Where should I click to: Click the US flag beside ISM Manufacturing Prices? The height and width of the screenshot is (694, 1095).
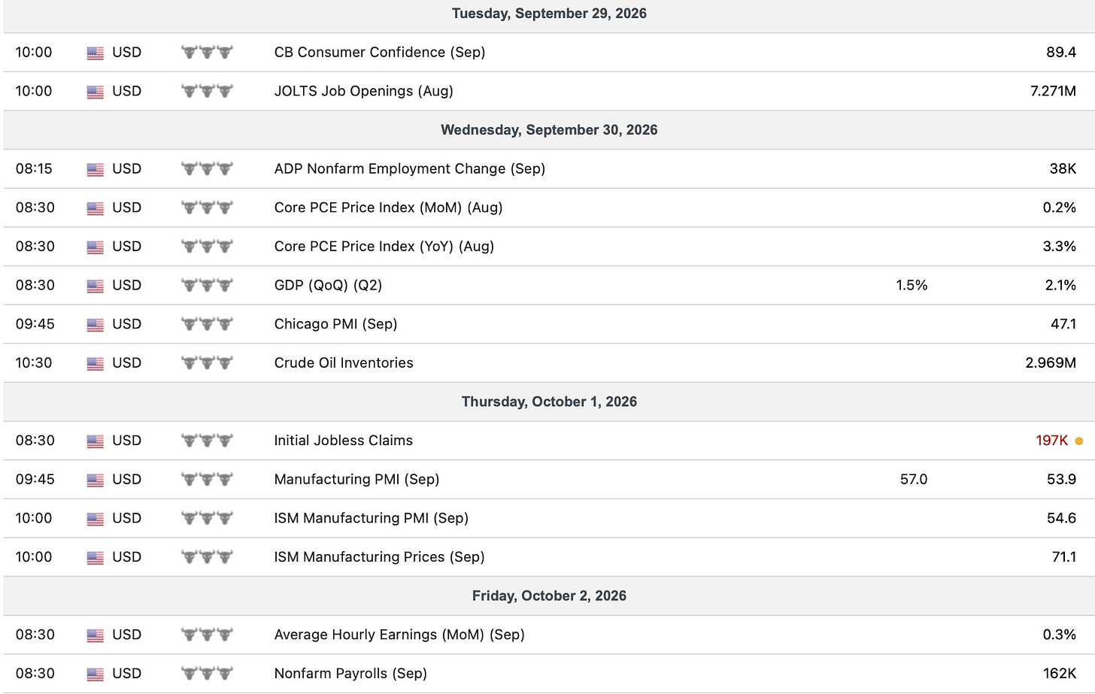click(95, 557)
